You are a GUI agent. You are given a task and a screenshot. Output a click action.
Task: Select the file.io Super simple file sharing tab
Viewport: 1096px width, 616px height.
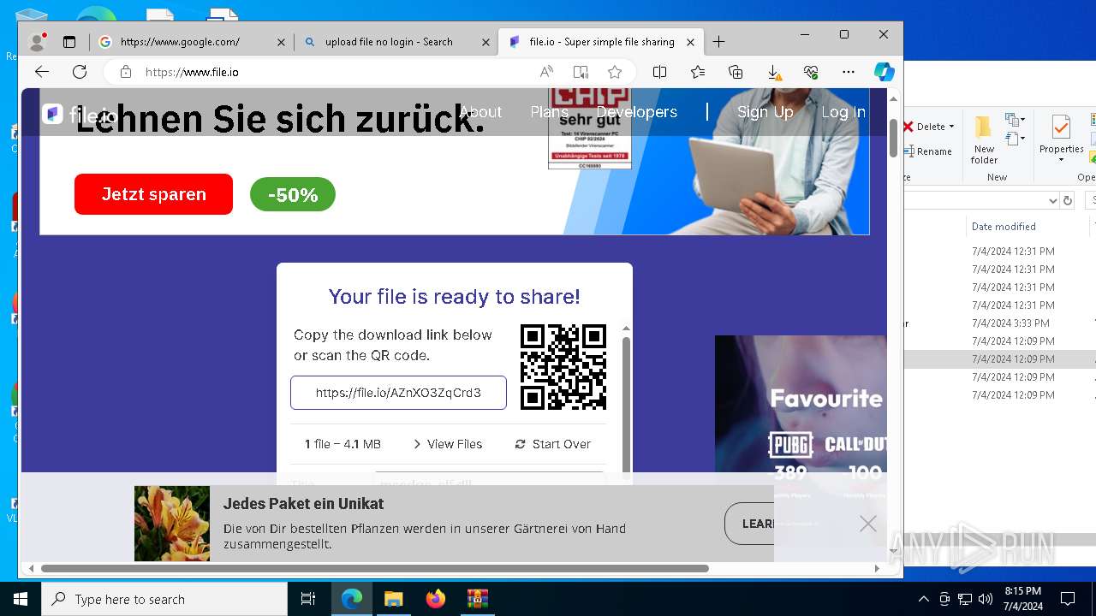tap(602, 42)
